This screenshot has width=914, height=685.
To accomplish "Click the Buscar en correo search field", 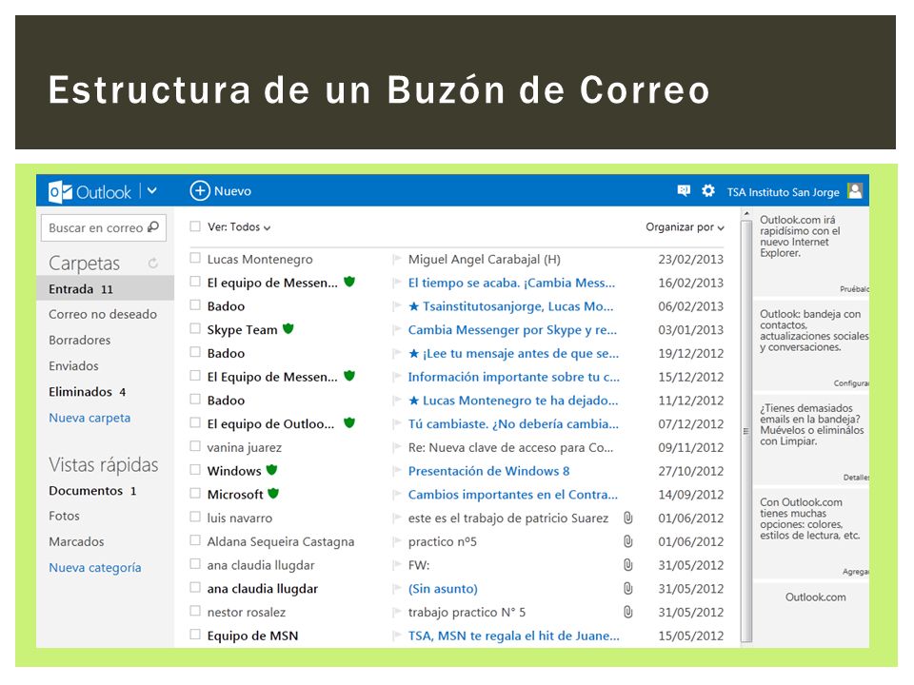I will (103, 227).
